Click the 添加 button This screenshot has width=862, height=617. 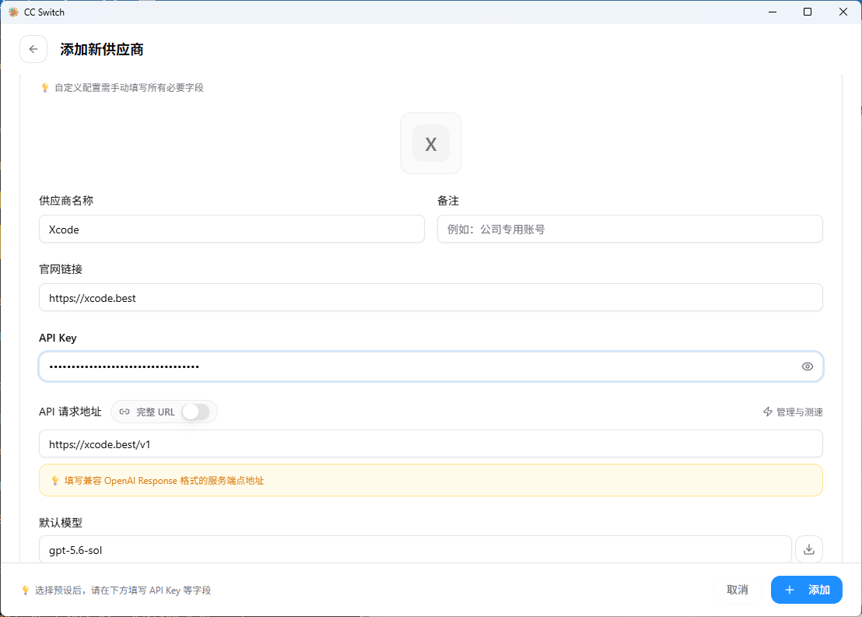click(807, 590)
